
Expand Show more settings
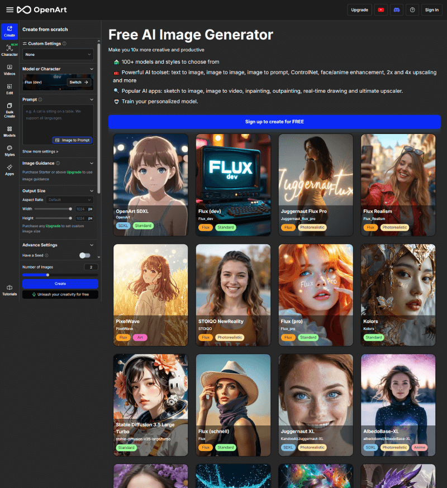[40, 151]
